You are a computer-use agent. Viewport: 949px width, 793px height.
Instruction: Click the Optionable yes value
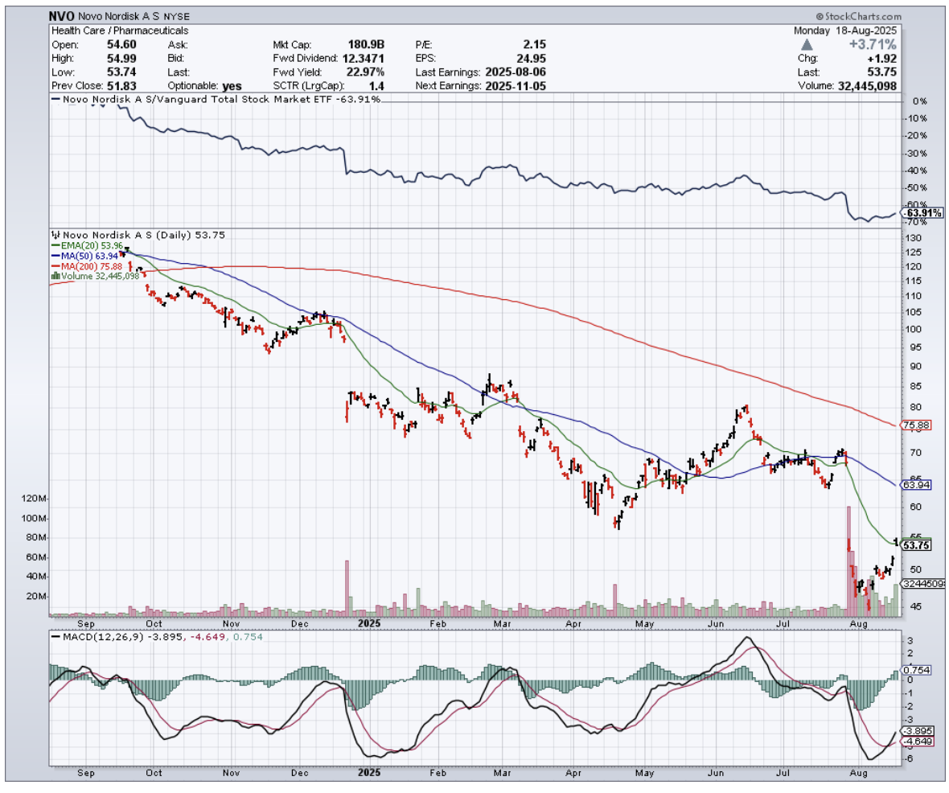232,85
